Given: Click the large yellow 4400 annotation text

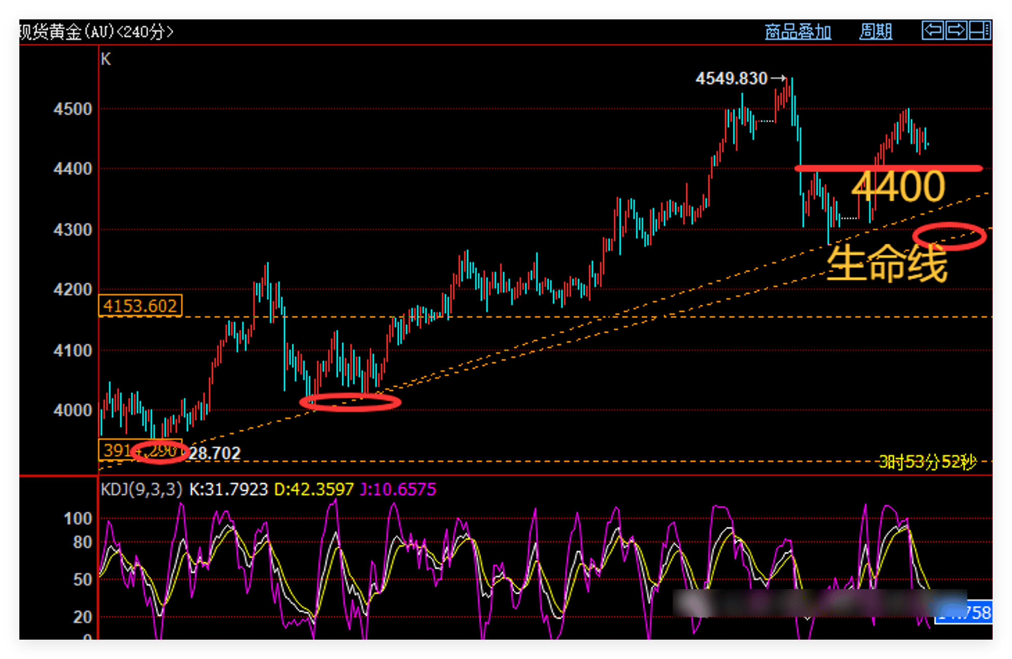Looking at the screenshot, I should coord(898,187).
